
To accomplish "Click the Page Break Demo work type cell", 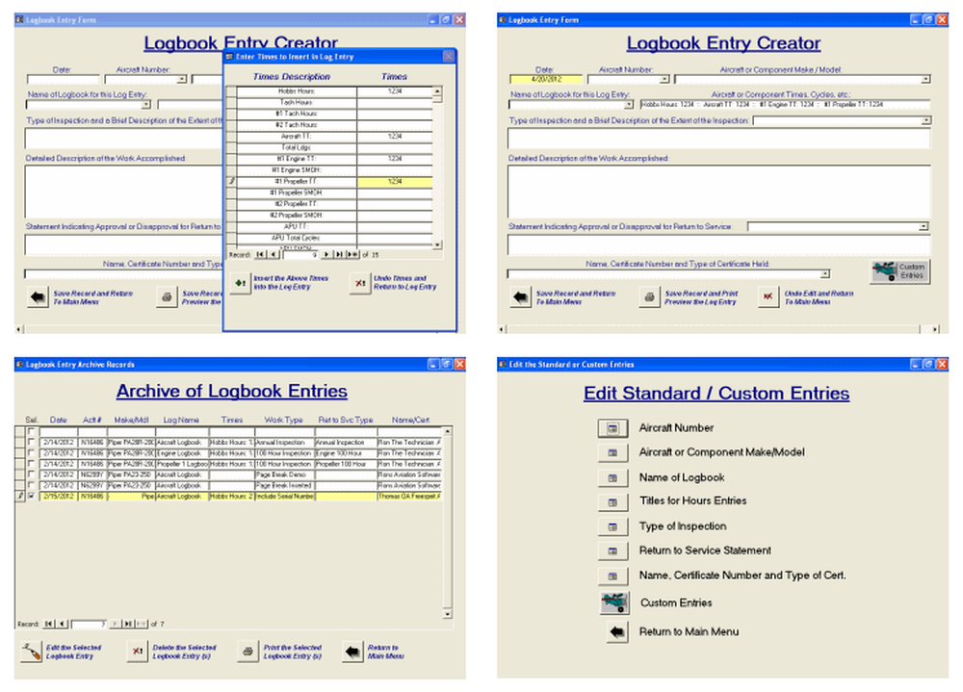I will pyautogui.click(x=284, y=474).
